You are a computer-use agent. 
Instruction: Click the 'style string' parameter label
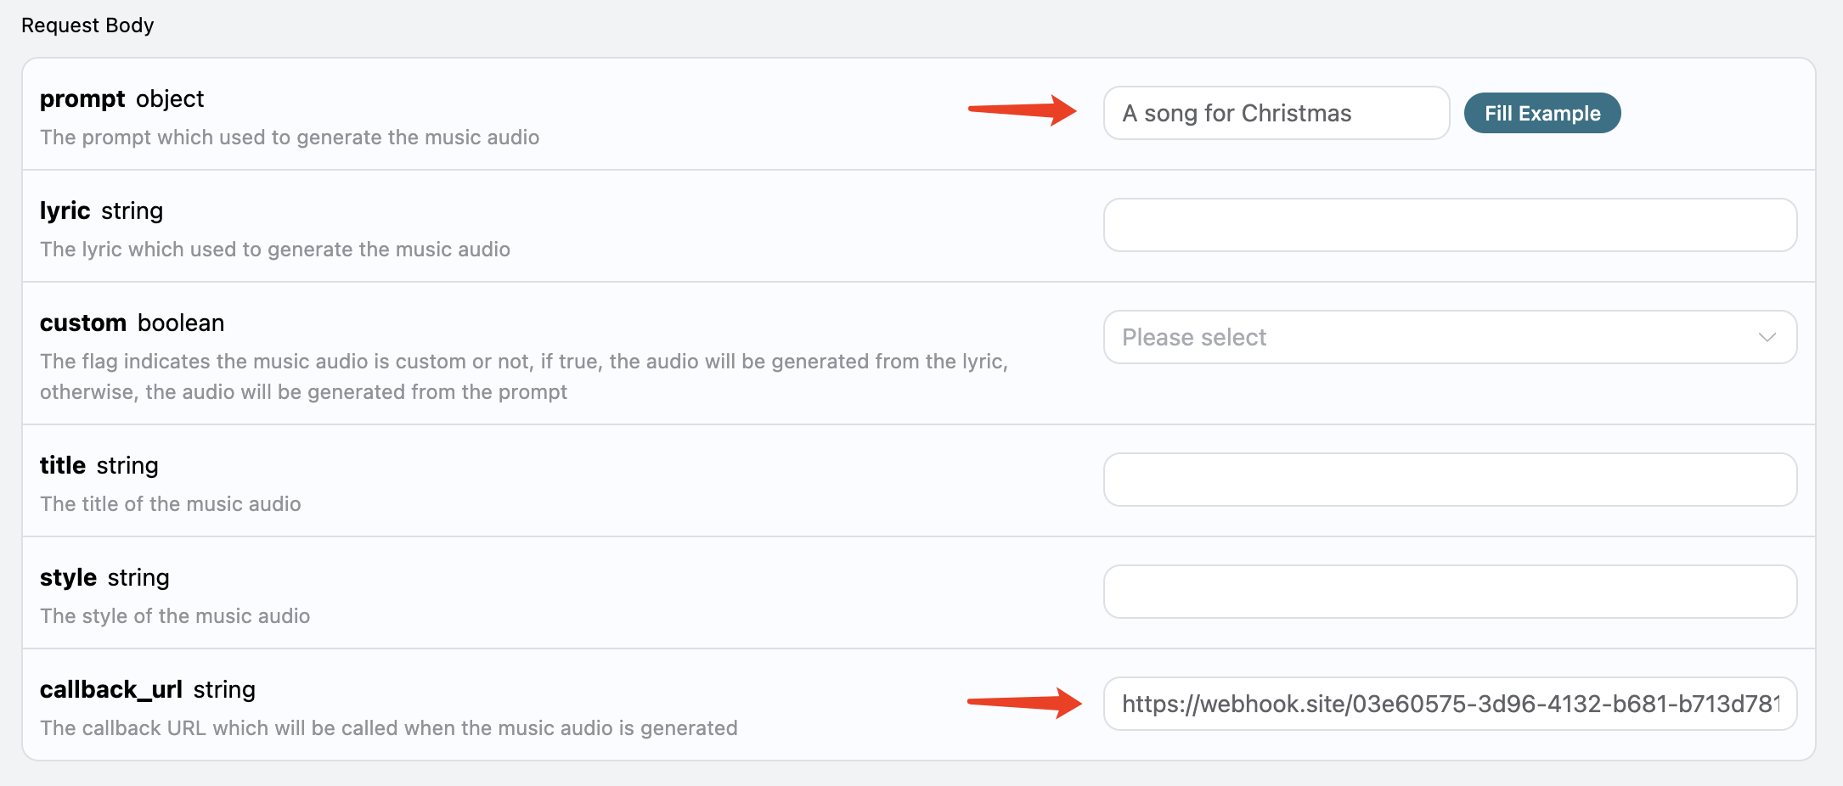[x=104, y=578]
